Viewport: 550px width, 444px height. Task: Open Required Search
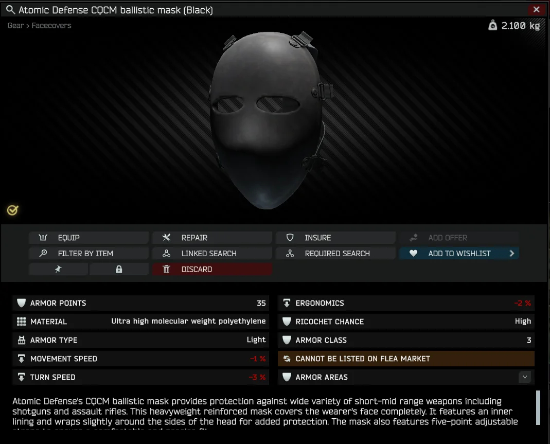tap(335, 254)
